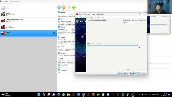Open File Explorer from the taskbar
172x97 pixels.
click(69, 95)
